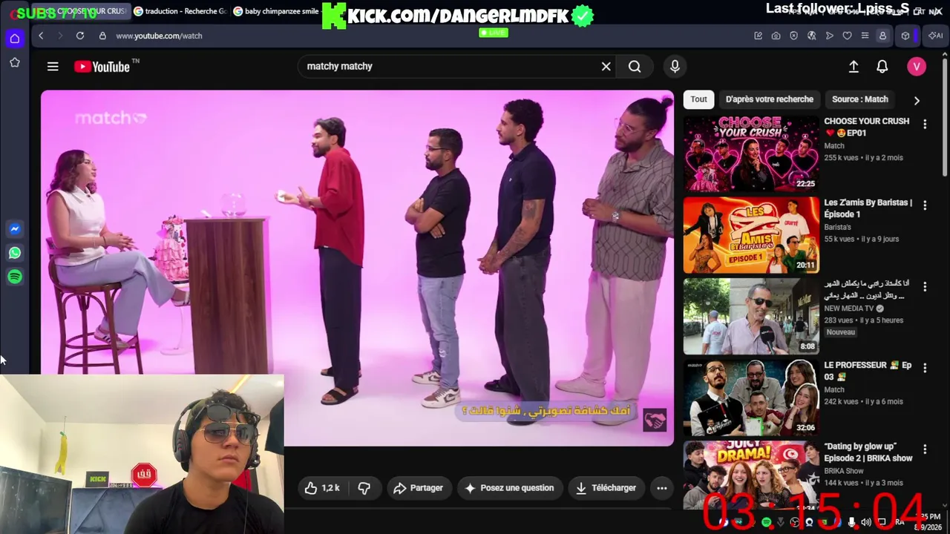Visit the Barista's channel name
The height and width of the screenshot is (534, 950).
[x=837, y=227]
